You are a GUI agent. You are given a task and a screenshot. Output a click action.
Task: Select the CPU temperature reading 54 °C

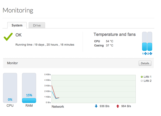[109, 41]
